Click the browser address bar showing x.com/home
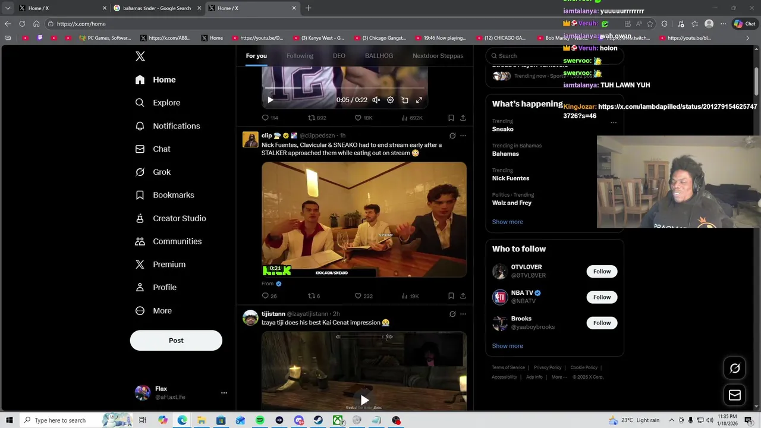761x428 pixels. pyautogui.click(x=333, y=24)
